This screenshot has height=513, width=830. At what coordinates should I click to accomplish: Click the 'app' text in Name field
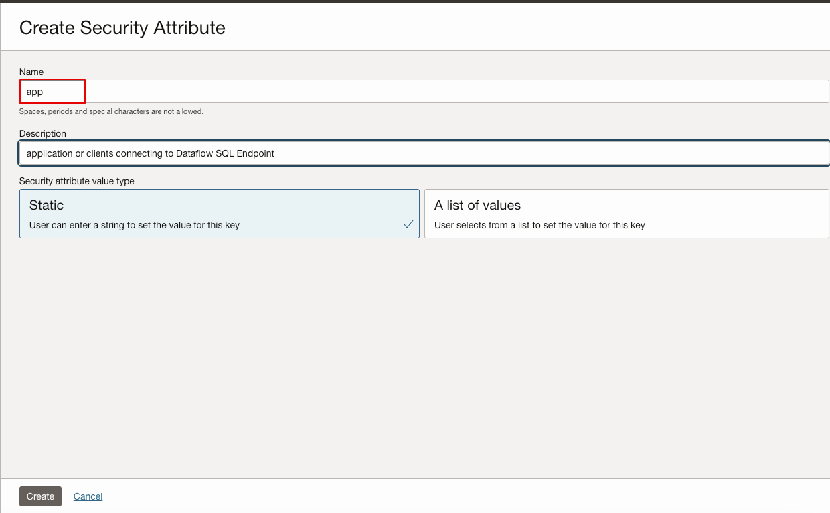35,92
